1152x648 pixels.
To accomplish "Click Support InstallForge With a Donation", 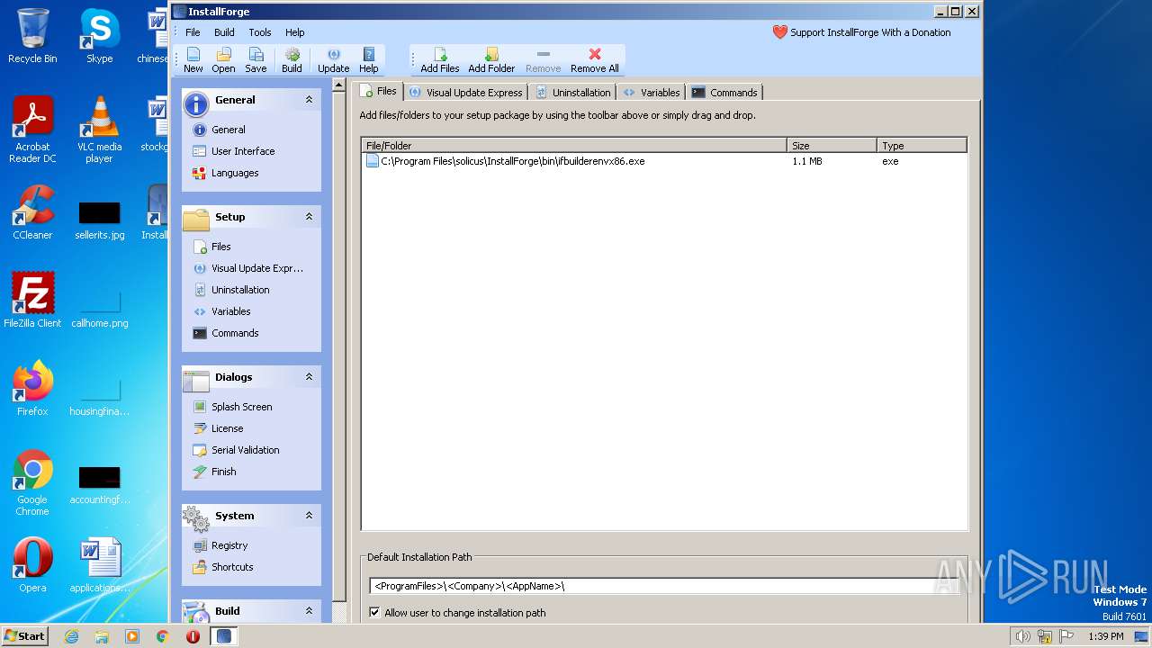I will coord(861,32).
